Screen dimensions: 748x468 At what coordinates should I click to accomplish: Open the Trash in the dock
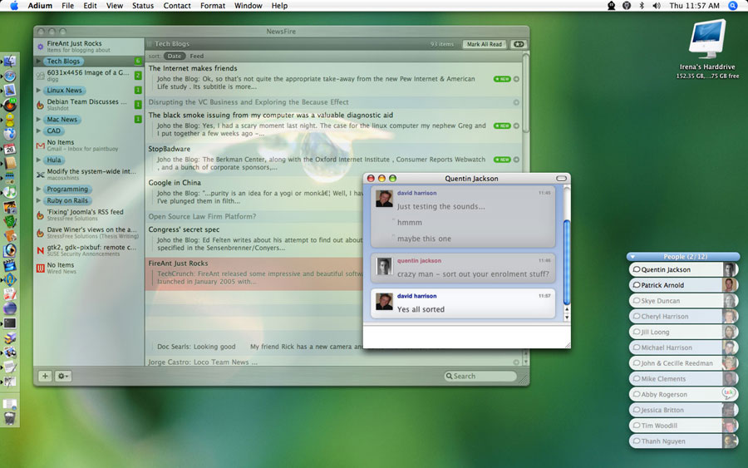pyautogui.click(x=9, y=418)
